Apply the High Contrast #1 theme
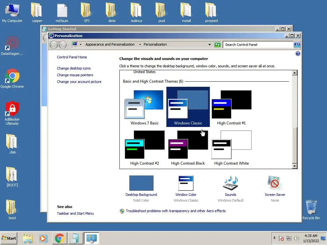The width and height of the screenshot is (327, 245). 231,108
